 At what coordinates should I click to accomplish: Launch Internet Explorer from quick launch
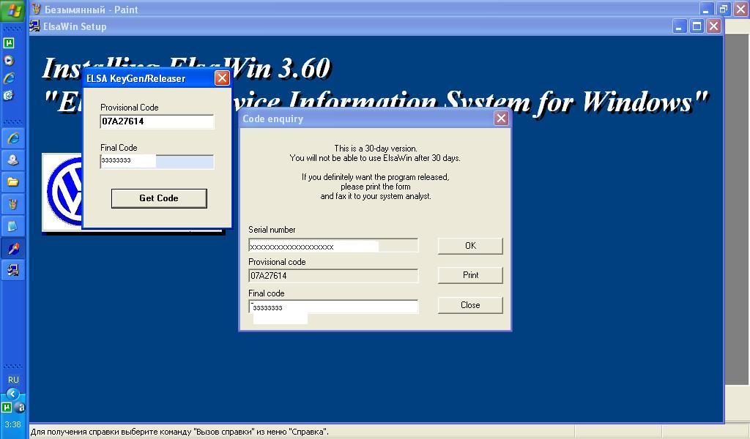pos(9,78)
